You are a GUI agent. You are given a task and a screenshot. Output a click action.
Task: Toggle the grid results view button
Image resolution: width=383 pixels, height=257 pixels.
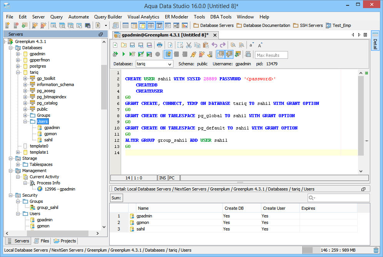click(221, 55)
